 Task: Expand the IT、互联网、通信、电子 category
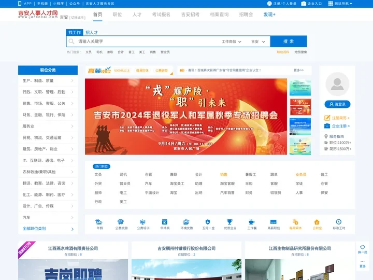[48, 160]
